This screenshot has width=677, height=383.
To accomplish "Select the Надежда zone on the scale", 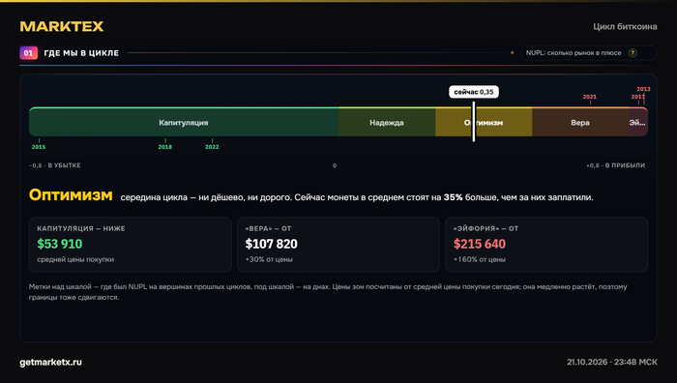I will (x=387, y=123).
